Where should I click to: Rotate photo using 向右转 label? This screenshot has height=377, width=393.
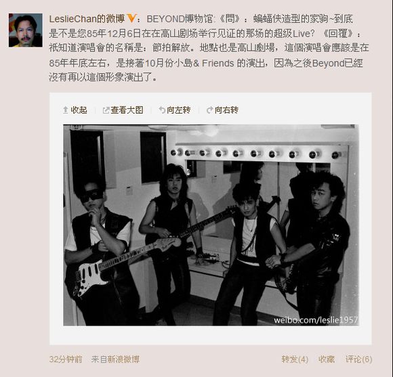226,110
